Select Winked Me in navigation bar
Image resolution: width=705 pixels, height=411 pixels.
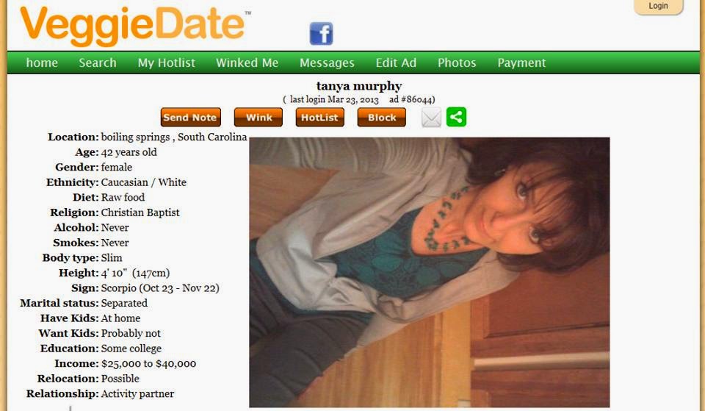[x=247, y=62]
